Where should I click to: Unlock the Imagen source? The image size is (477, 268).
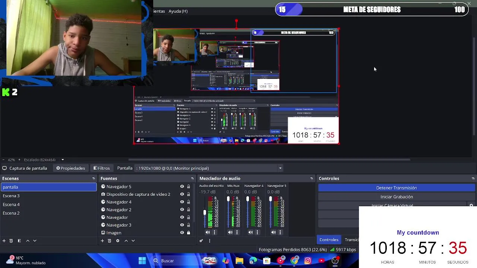[189, 233]
